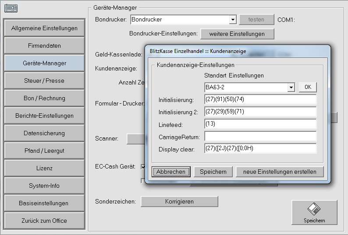Show System-Info page
This screenshot has height=235, width=348.
pyautogui.click(x=44, y=186)
